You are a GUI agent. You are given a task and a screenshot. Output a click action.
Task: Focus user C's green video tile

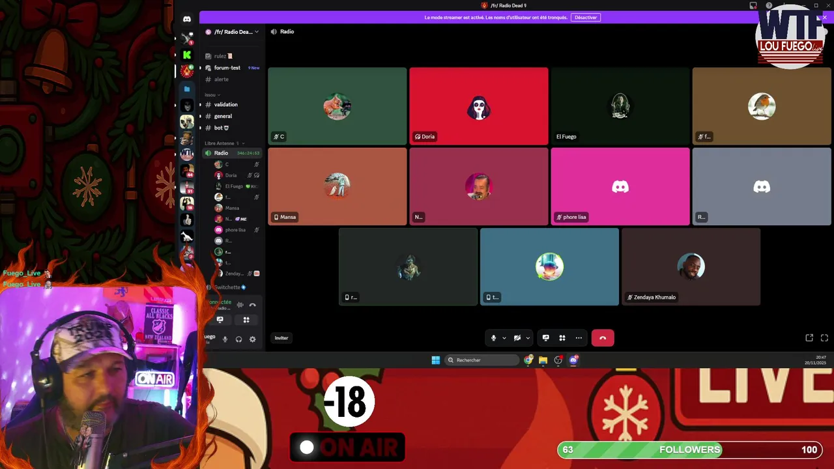338,106
